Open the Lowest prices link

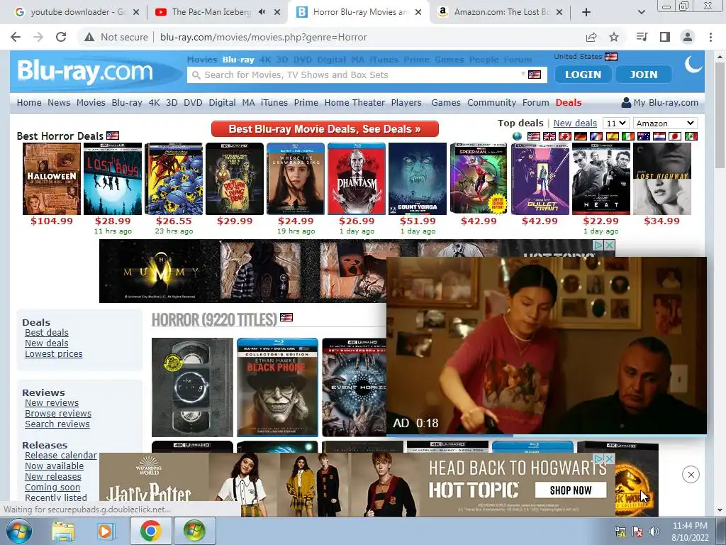click(x=54, y=353)
